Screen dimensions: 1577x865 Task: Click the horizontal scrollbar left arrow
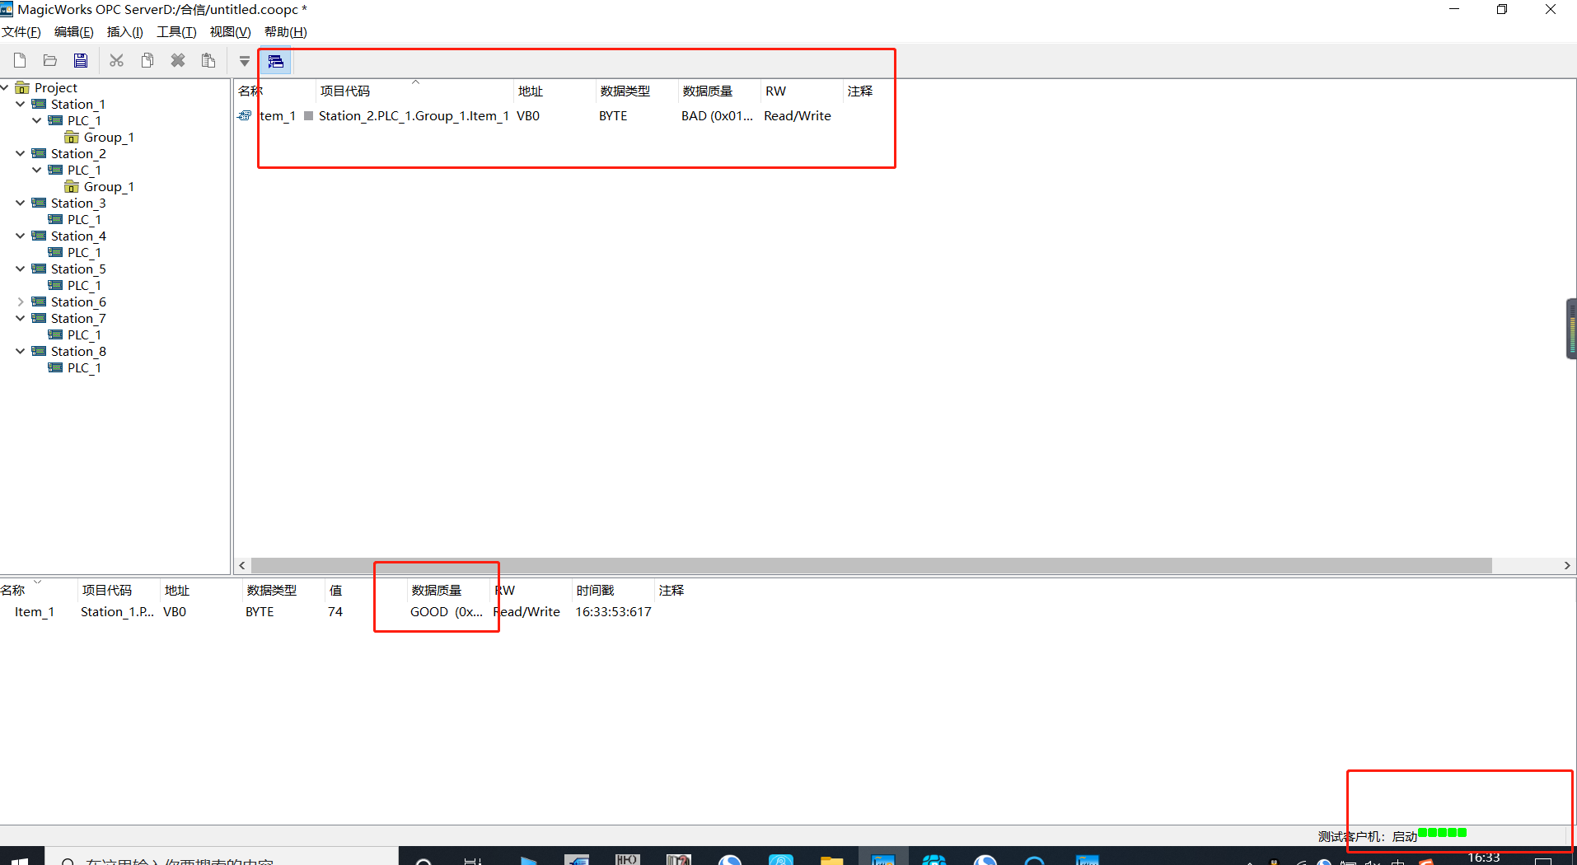pyautogui.click(x=242, y=565)
